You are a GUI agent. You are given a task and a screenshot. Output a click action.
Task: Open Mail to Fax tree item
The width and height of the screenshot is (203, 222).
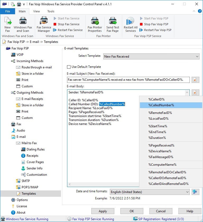(26, 143)
